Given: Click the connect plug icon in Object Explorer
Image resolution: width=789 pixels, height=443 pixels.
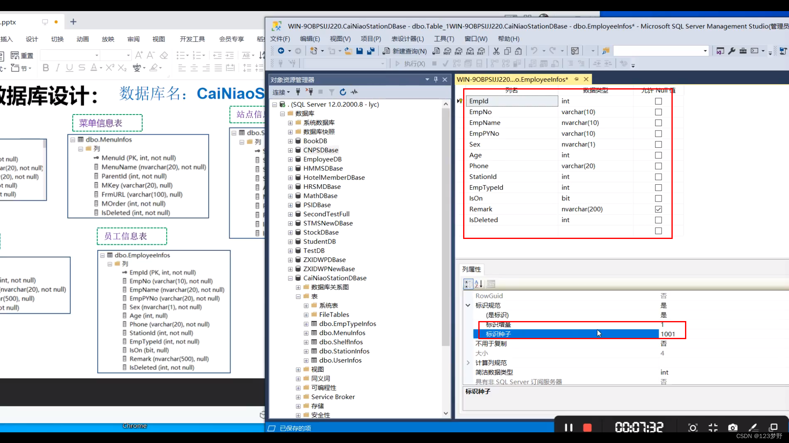Looking at the screenshot, I should point(298,92).
